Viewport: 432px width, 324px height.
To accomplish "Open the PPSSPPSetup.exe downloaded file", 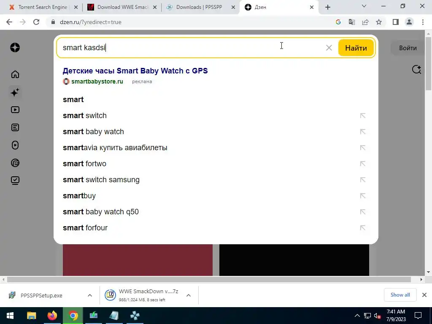I will tap(41, 295).
